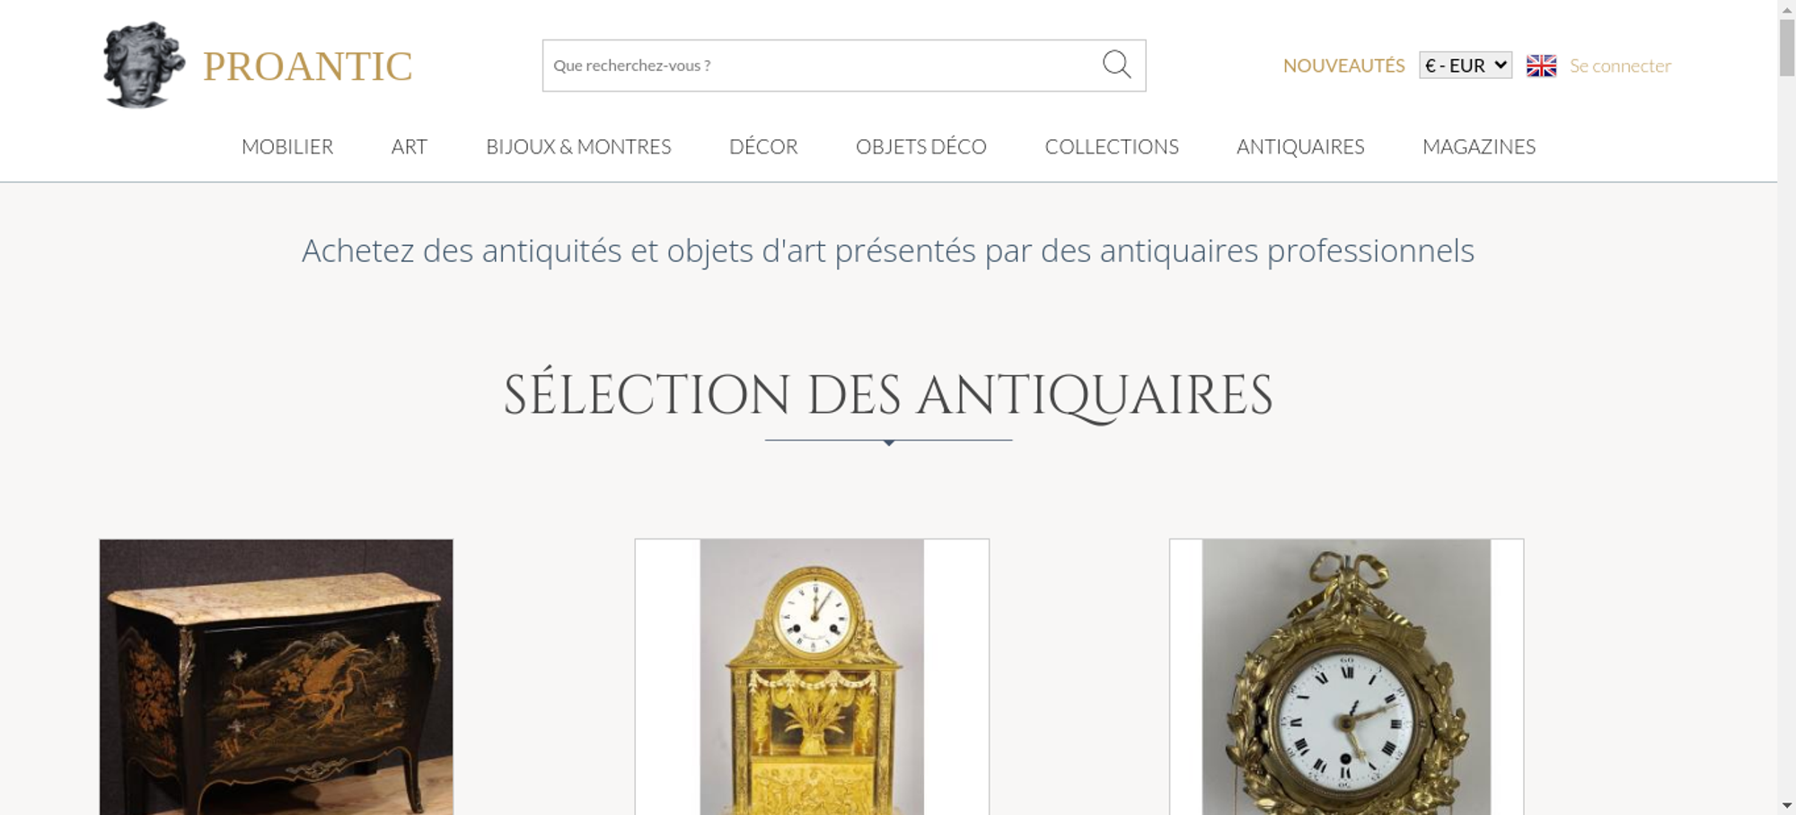Open the round gilt wall clock listing
The width and height of the screenshot is (1796, 815).
coord(1346,677)
